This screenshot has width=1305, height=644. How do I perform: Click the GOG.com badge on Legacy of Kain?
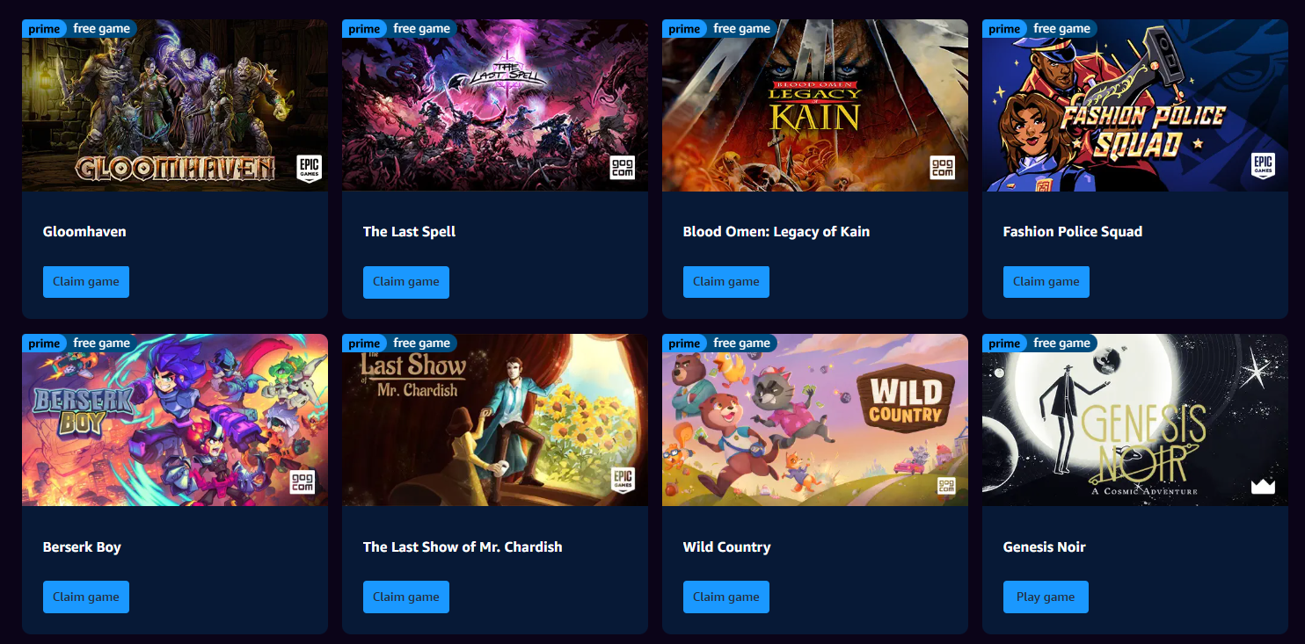point(943,167)
